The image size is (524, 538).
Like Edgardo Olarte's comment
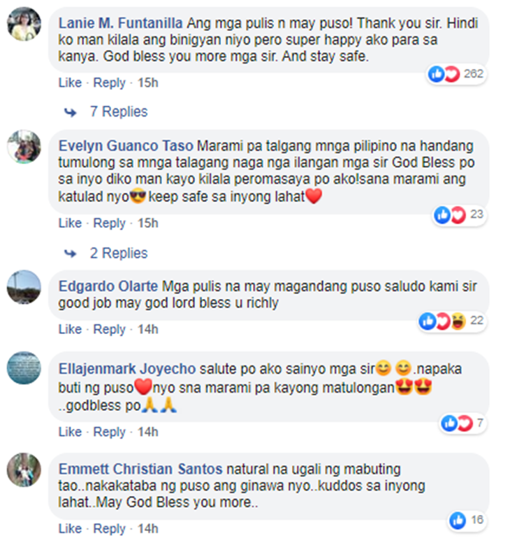[x=70, y=329]
